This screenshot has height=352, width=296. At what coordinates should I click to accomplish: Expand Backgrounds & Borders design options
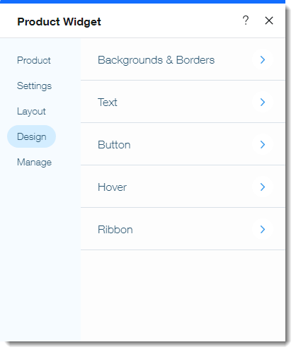tap(183, 59)
